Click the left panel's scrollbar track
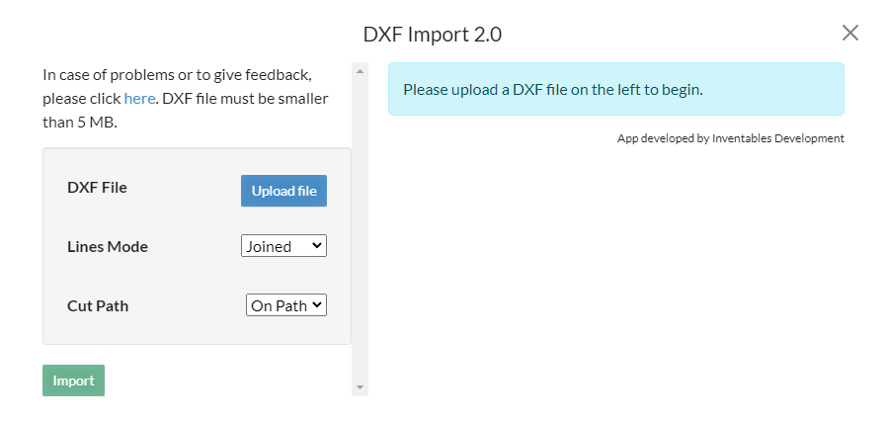The height and width of the screenshot is (422, 886). [x=360, y=229]
